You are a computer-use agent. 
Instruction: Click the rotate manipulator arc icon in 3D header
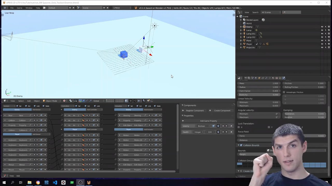(x=87, y=101)
